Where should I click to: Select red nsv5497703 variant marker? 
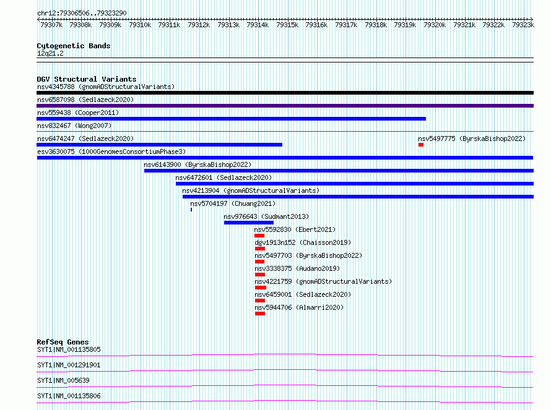click(x=259, y=262)
